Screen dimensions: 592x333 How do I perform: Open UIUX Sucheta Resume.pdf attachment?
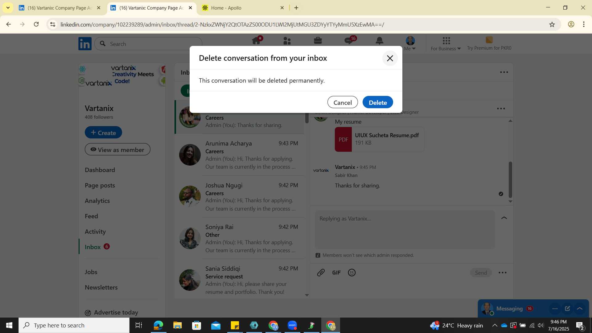click(x=380, y=139)
